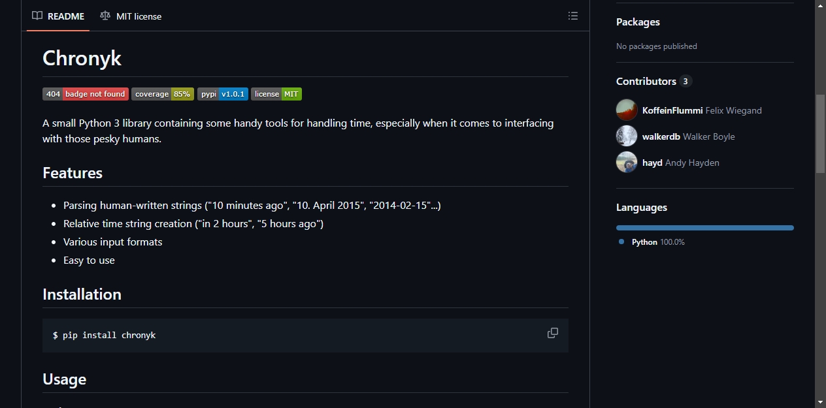Click the "$ pip install chronyk" code text
Image resolution: width=826 pixels, height=408 pixels.
coord(104,335)
